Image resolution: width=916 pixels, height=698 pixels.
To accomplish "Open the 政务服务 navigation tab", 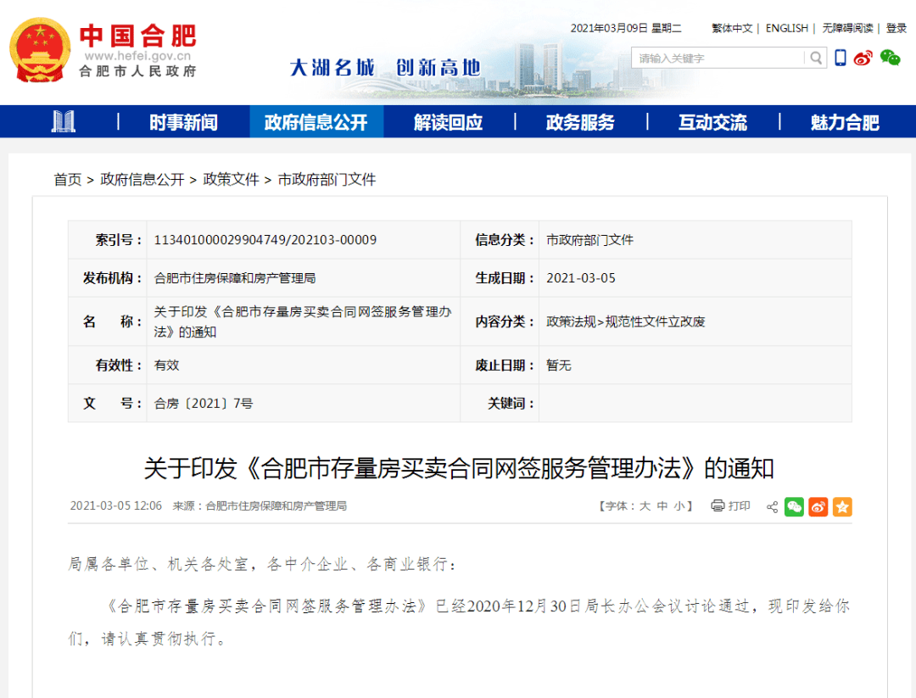I will coord(580,122).
